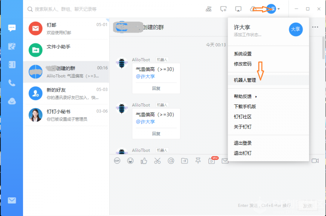Click the second 回复 button under AliIoTbot message
The image size is (326, 216).
(x=156, y=134)
